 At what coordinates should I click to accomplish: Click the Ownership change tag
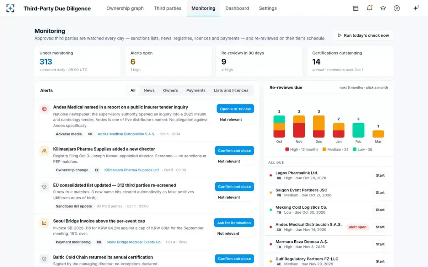(x=72, y=170)
